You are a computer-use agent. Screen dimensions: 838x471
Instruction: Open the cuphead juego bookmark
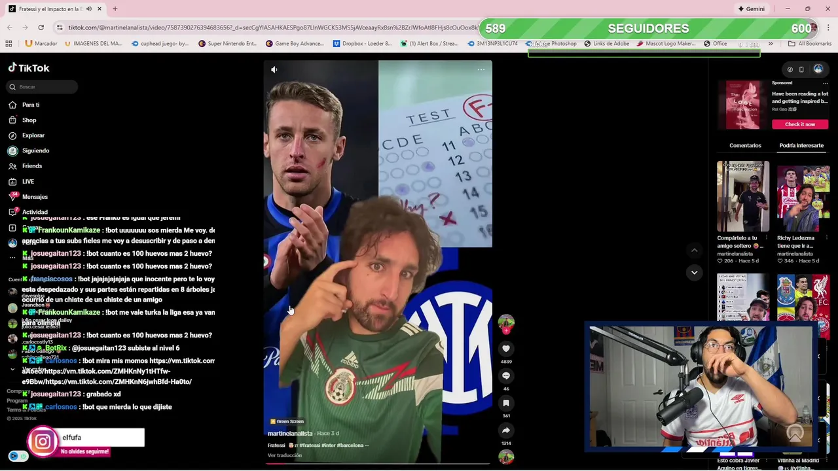tap(160, 44)
